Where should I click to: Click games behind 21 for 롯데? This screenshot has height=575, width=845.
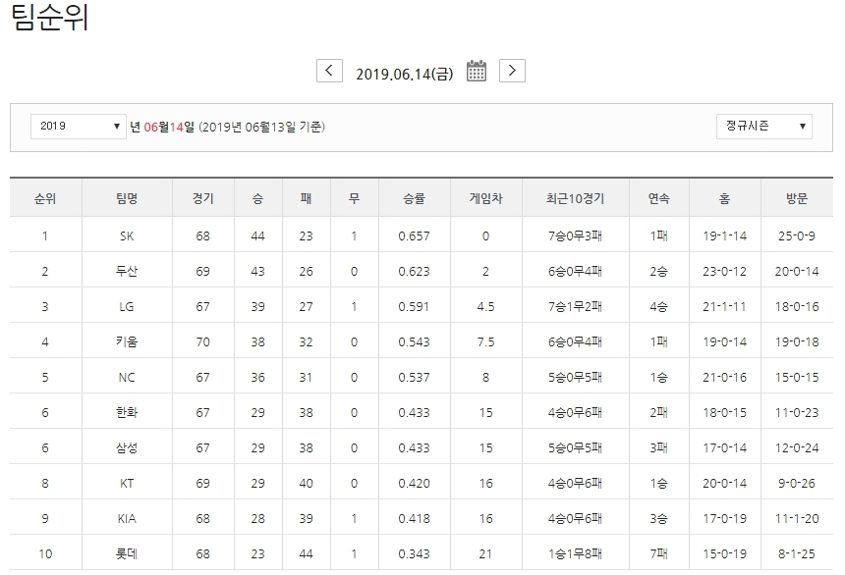coord(485,554)
